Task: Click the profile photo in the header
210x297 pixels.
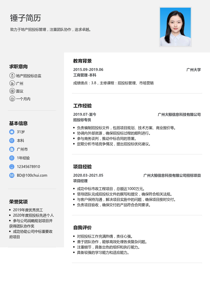Action: (175, 27)
